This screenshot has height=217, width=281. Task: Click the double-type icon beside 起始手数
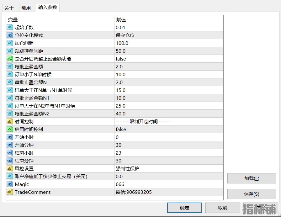pyautogui.click(x=10, y=27)
